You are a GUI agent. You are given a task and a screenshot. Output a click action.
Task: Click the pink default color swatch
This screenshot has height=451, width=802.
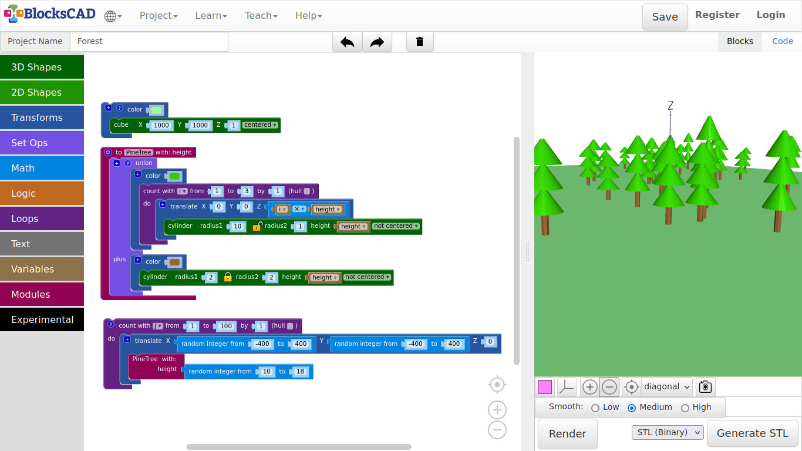[545, 387]
